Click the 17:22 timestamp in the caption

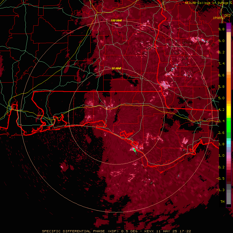point(185,231)
